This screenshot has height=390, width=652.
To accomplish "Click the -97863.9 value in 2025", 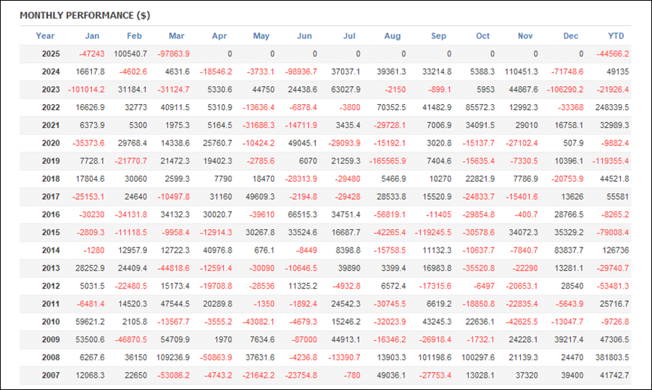I will click(x=173, y=54).
